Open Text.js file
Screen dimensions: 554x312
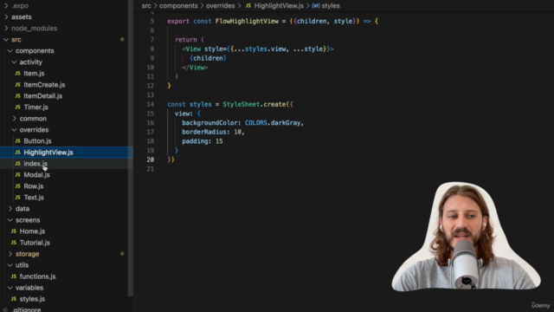pyautogui.click(x=34, y=198)
